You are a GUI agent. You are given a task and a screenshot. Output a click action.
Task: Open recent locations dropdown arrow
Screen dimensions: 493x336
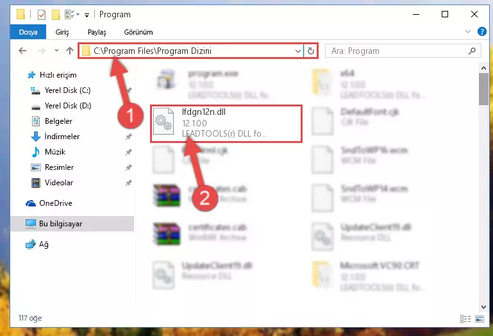point(56,51)
